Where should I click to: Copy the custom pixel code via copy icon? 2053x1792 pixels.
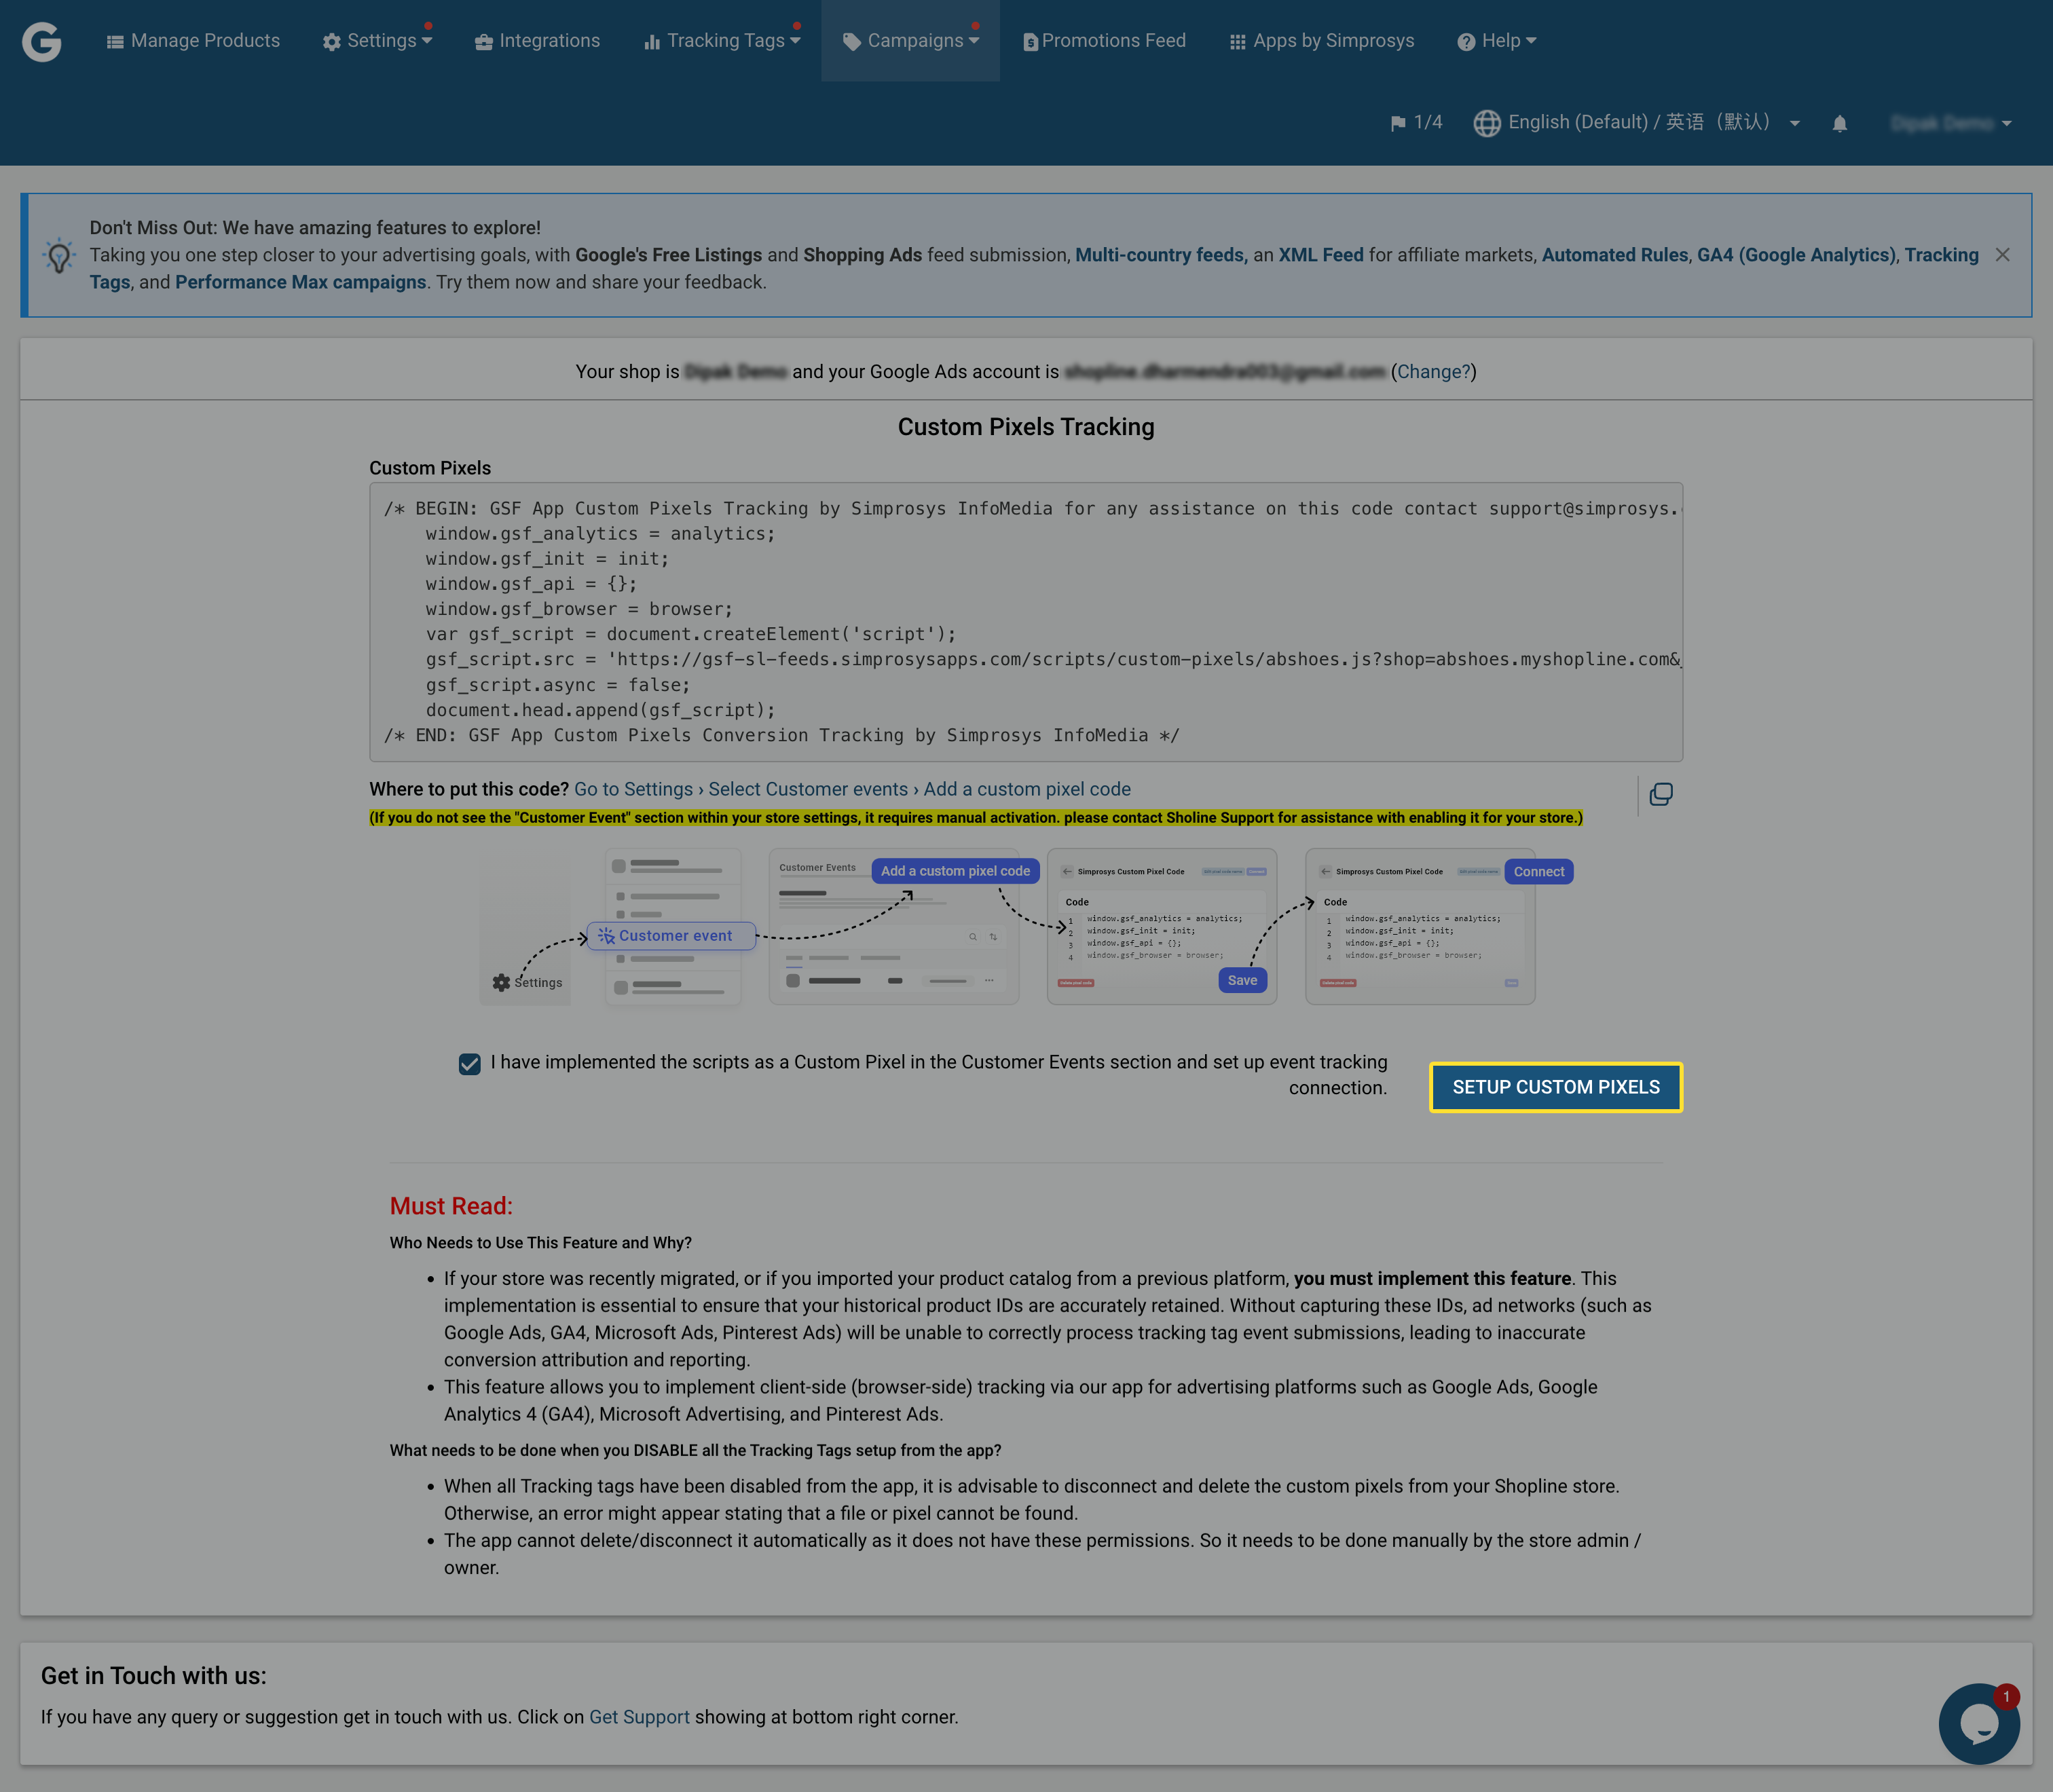(1660, 794)
